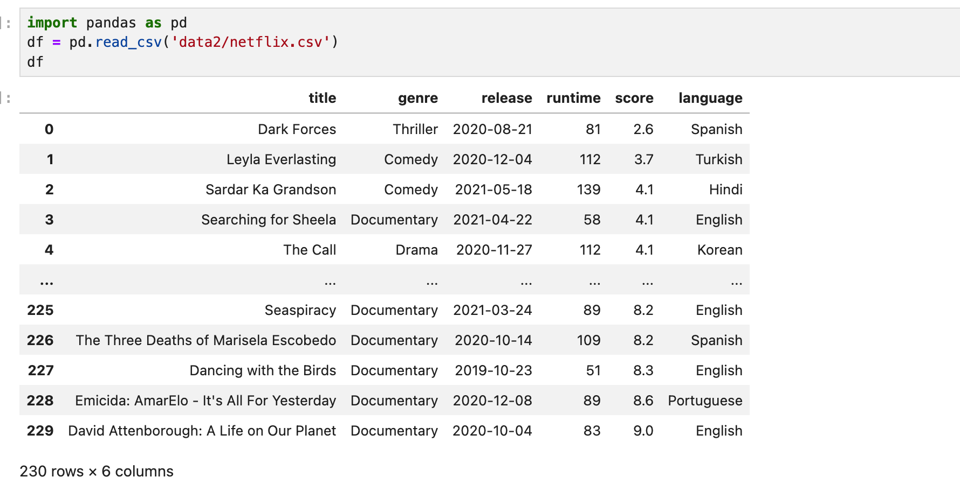The image size is (960, 491).
Task: Click the 'genre' column header
Action: tap(418, 98)
